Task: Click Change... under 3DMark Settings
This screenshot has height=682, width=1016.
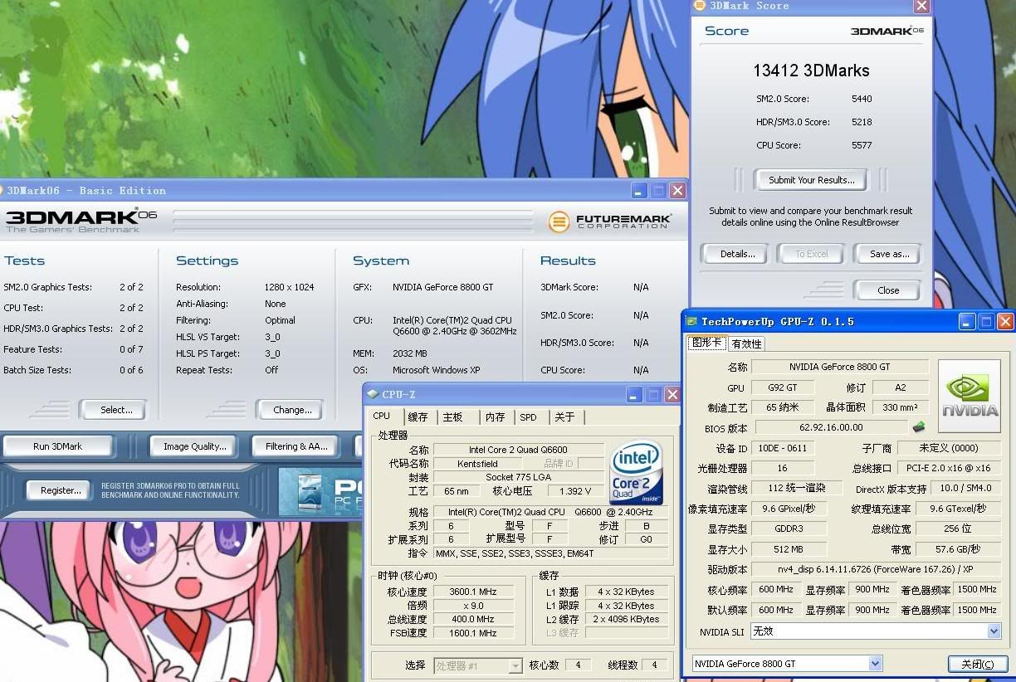Action: [x=292, y=410]
